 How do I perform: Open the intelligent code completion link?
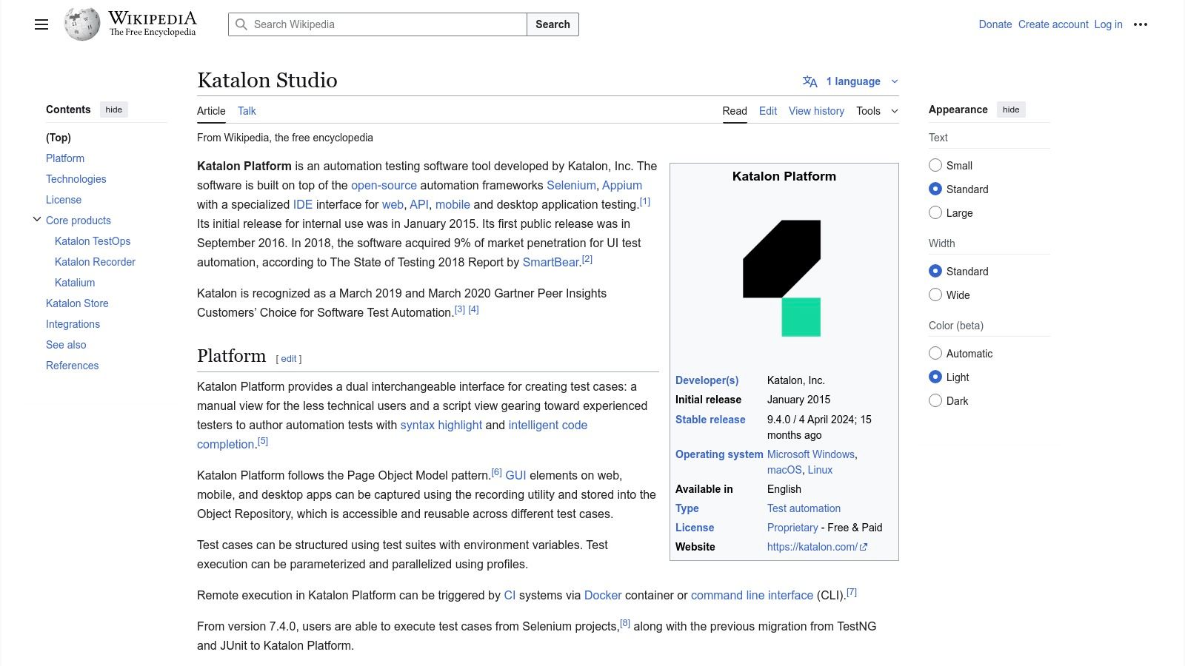pos(548,425)
